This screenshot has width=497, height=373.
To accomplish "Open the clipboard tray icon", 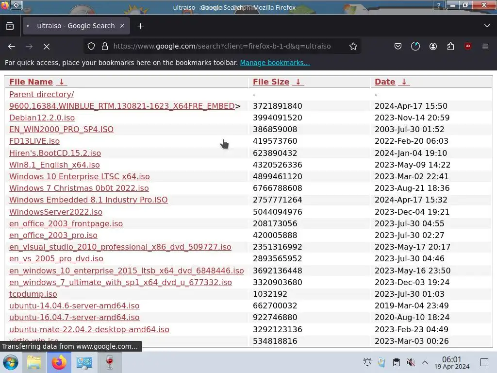I will coord(396,362).
